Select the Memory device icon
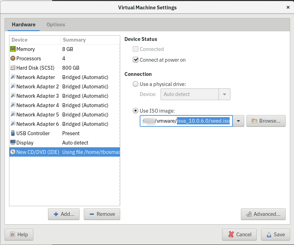The height and width of the screenshot is (245, 294). [x=13, y=49]
